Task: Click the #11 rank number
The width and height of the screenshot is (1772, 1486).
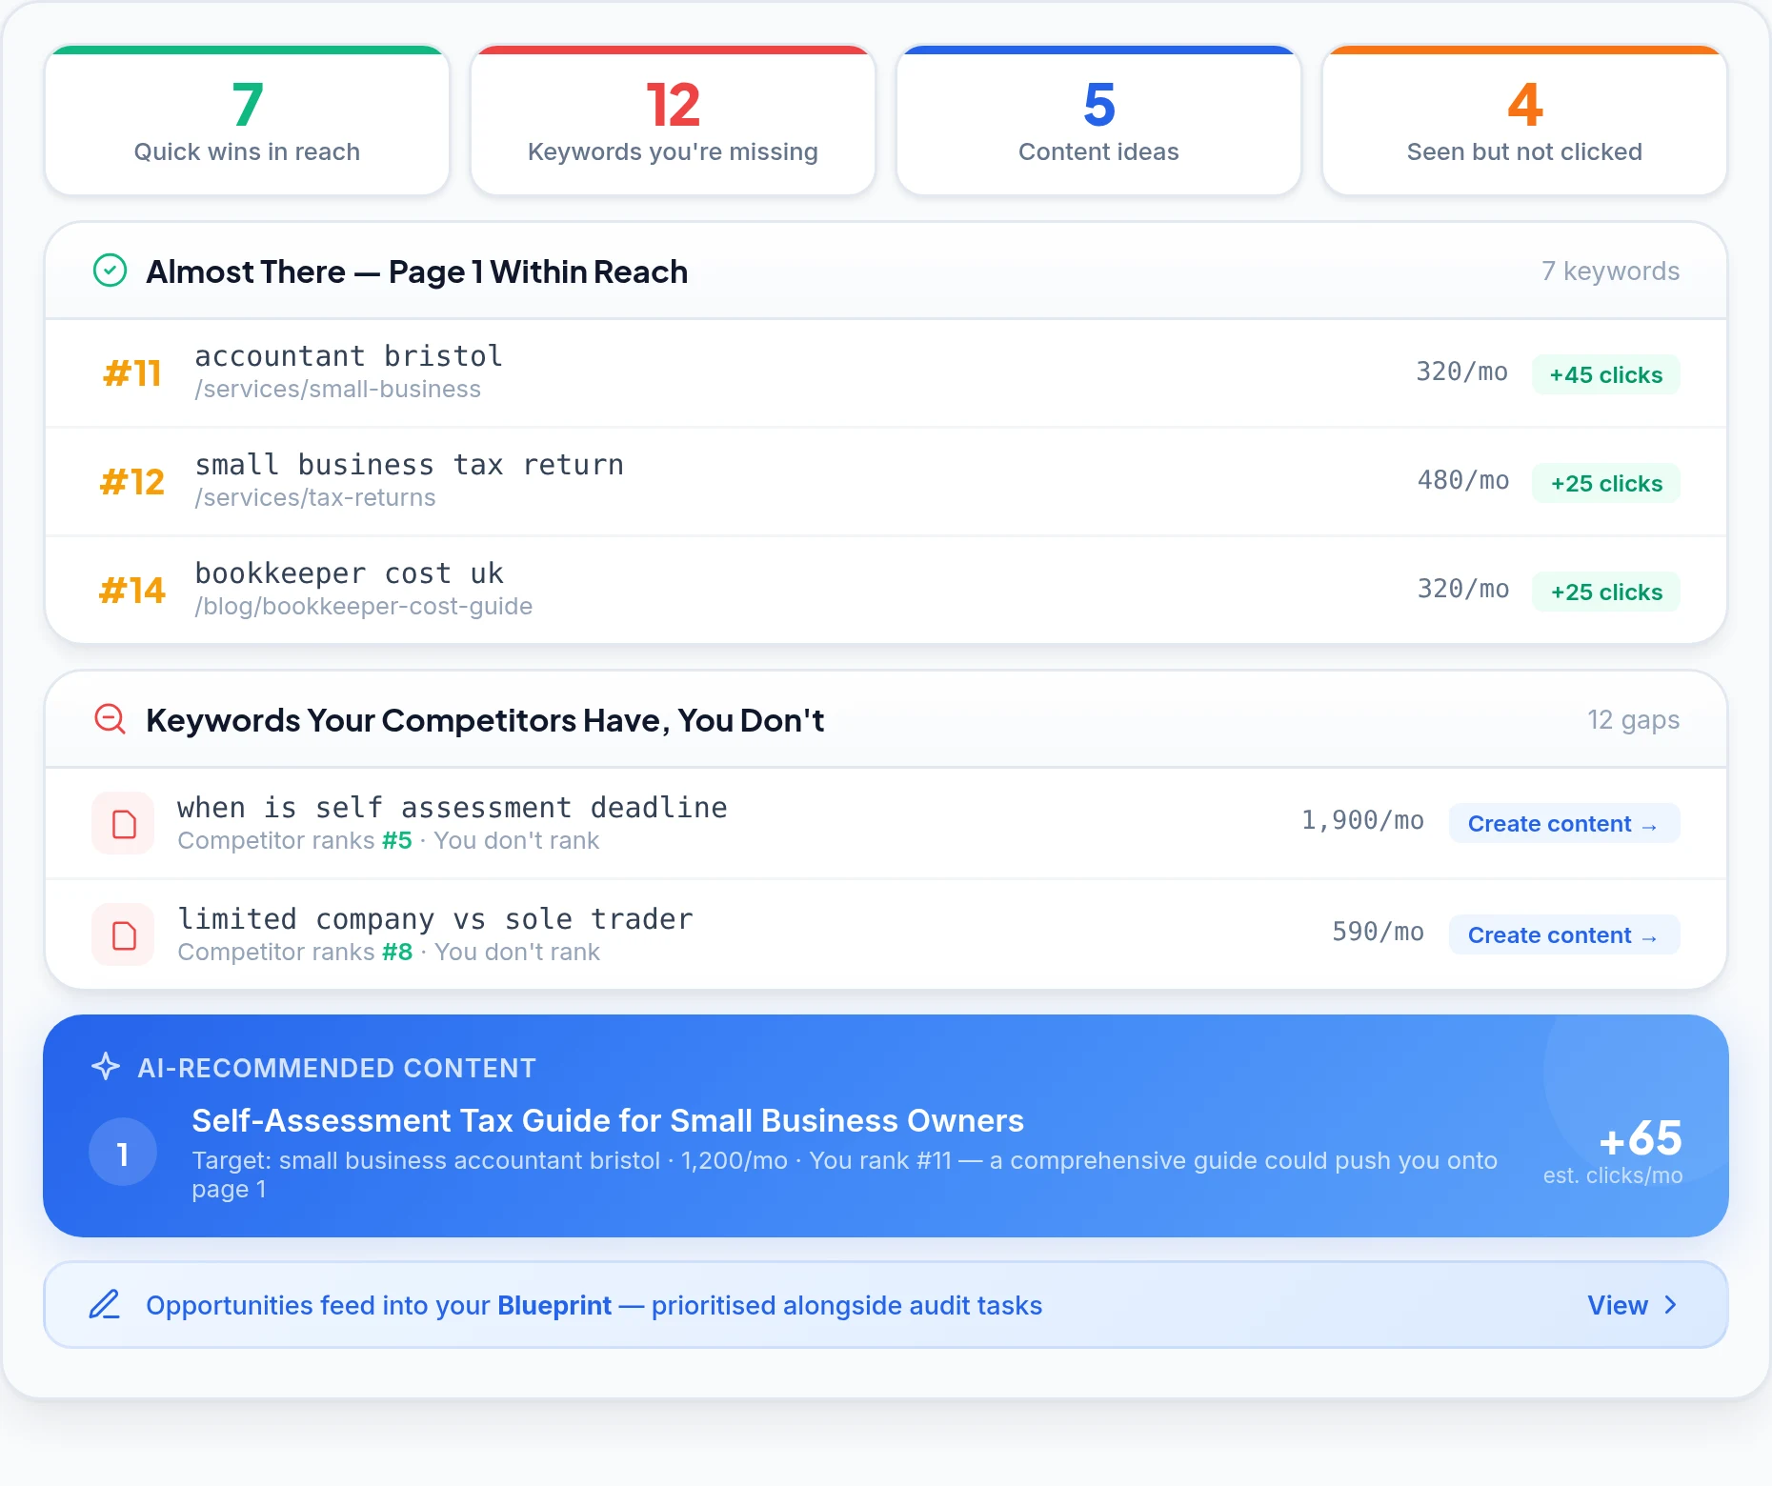Action: tap(132, 373)
